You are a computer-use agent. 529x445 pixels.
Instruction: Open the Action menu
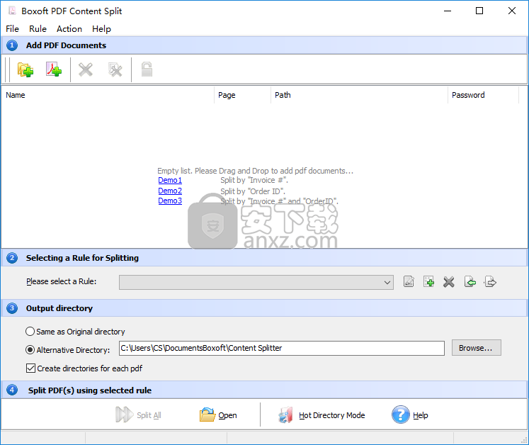pyautogui.click(x=69, y=29)
